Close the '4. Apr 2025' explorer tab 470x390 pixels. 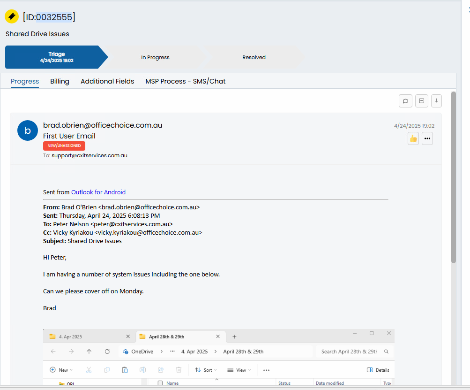pos(128,336)
